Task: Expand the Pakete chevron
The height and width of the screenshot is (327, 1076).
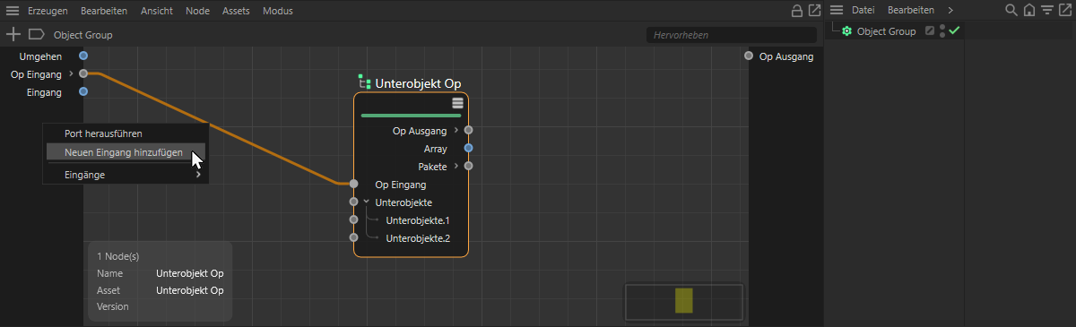Action: tap(456, 166)
